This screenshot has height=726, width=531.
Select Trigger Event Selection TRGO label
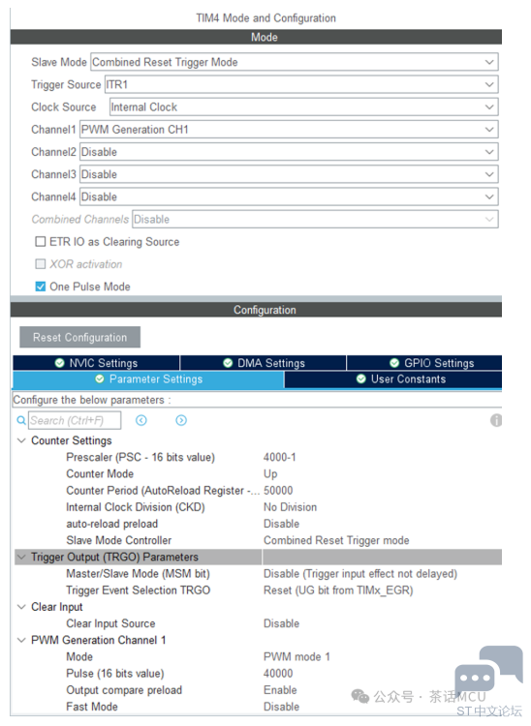(x=138, y=590)
